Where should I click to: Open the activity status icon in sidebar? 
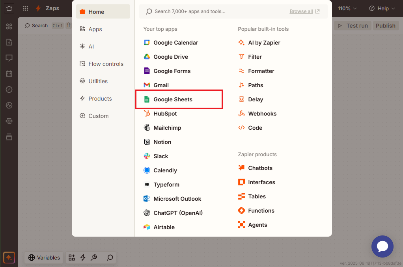click(9, 105)
